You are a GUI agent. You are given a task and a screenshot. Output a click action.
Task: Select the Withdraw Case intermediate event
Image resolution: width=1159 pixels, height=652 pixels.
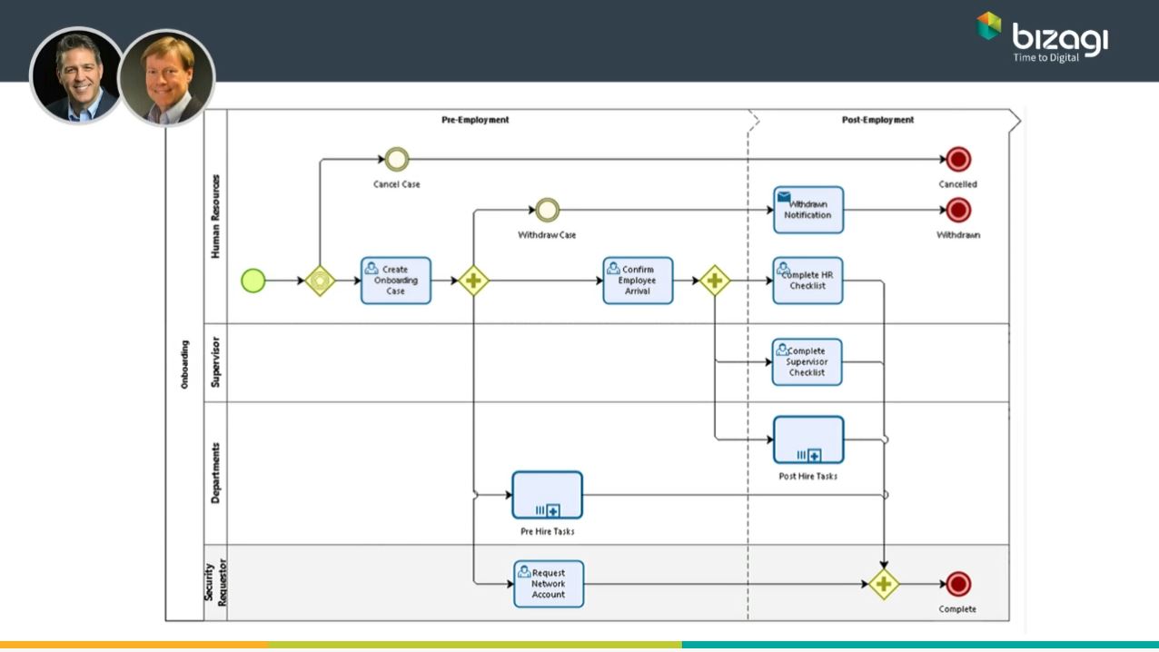[547, 211]
